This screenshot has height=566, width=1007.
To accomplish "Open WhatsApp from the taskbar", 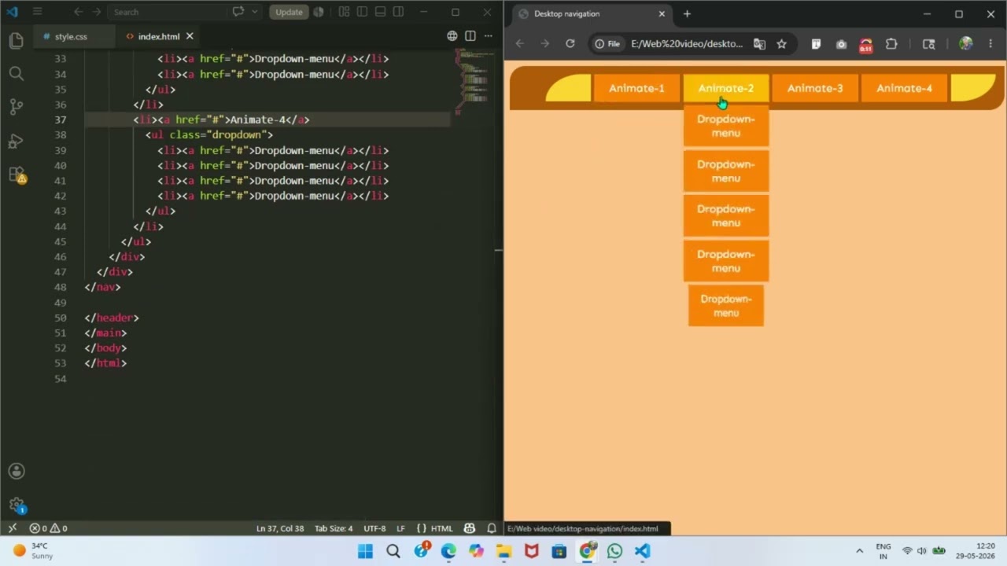I will (x=614, y=551).
